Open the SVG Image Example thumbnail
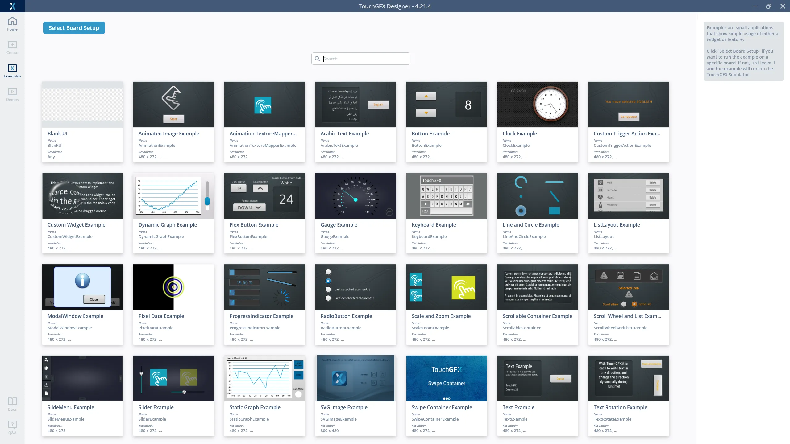 click(x=355, y=378)
